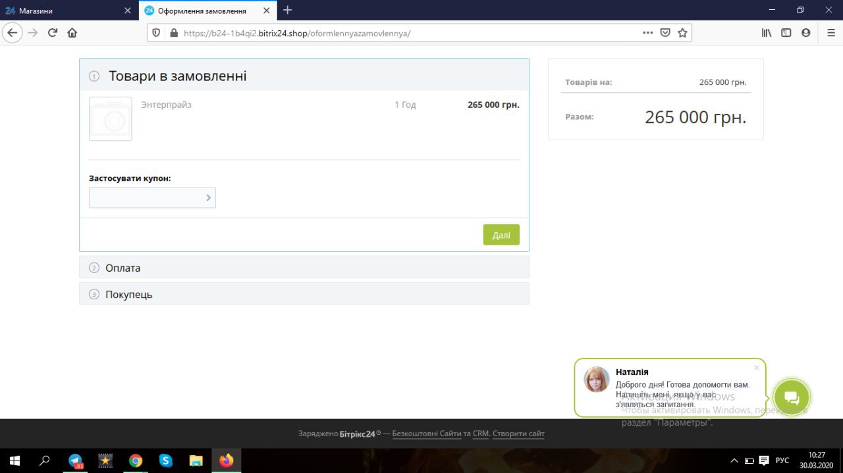Click the Энтерпрайз product name
843x473 pixels.
[x=166, y=105]
